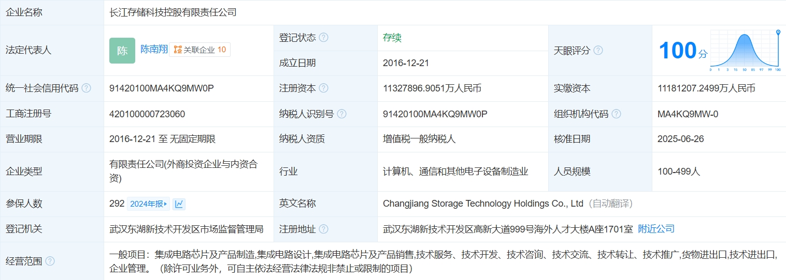The width and height of the screenshot is (786, 280).
Task: Click the 企业类型 label
Action: 24,172
